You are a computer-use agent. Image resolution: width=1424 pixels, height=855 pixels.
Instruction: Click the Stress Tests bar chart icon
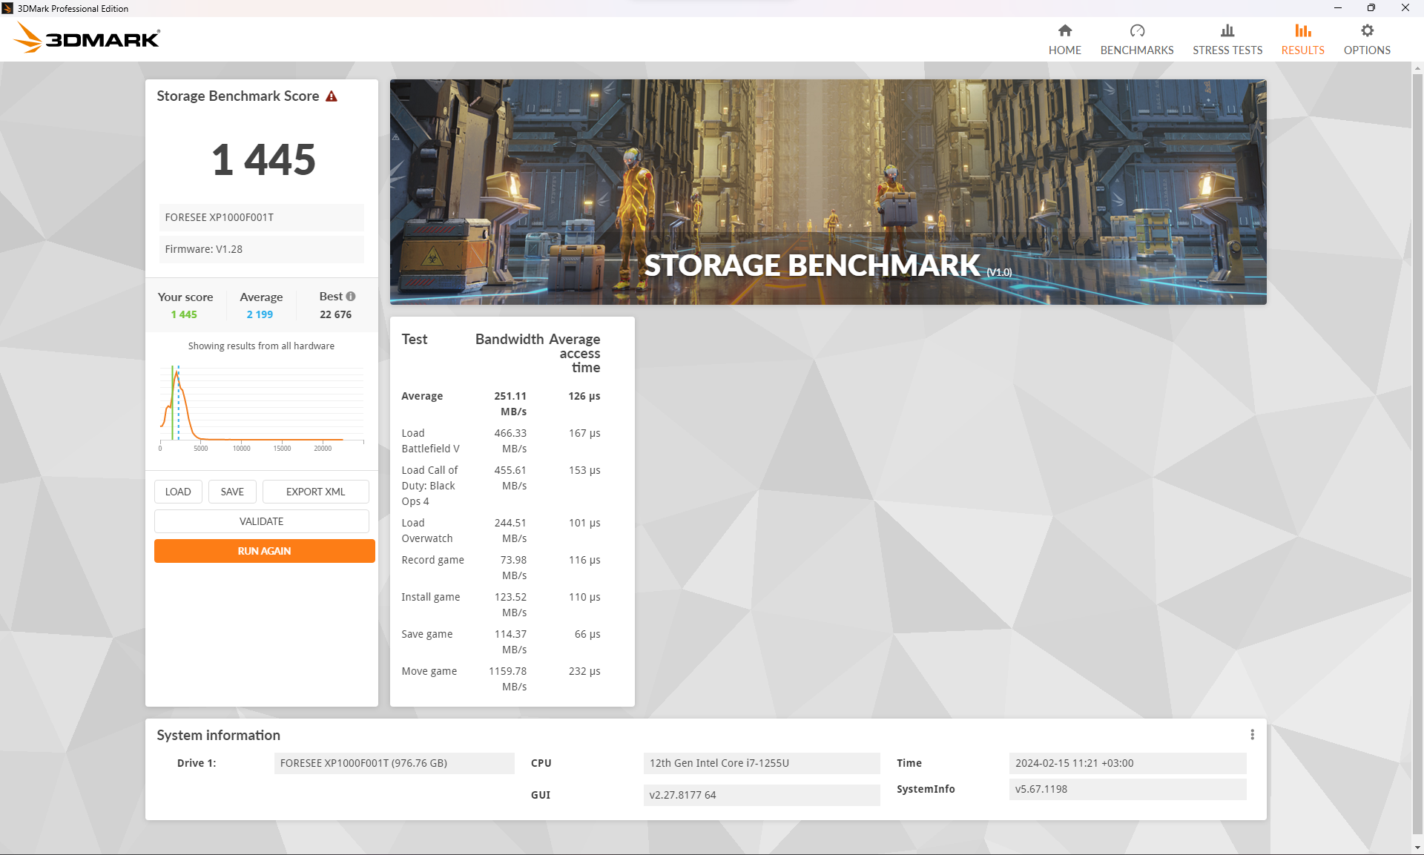point(1227,30)
